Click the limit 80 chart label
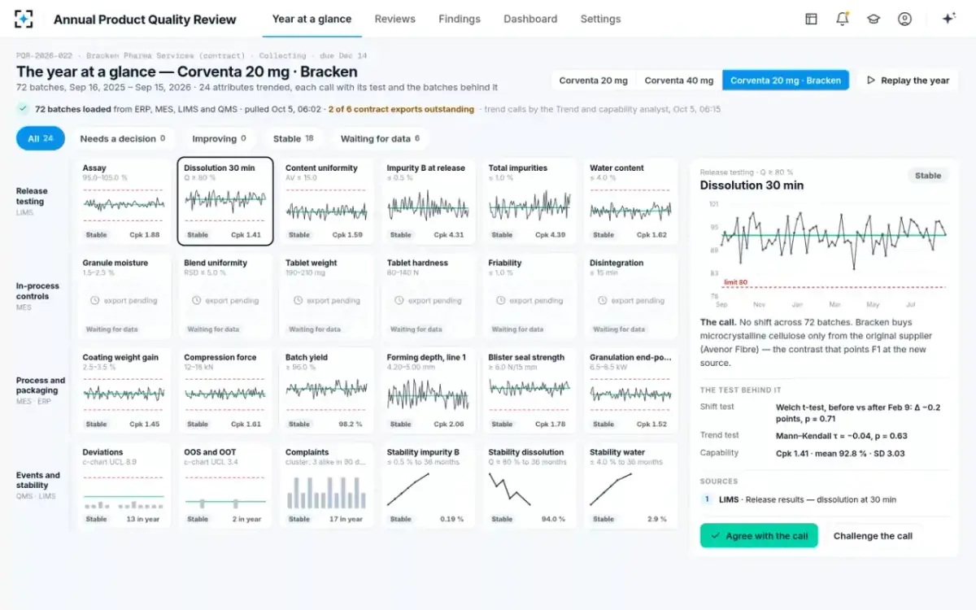 (x=735, y=282)
